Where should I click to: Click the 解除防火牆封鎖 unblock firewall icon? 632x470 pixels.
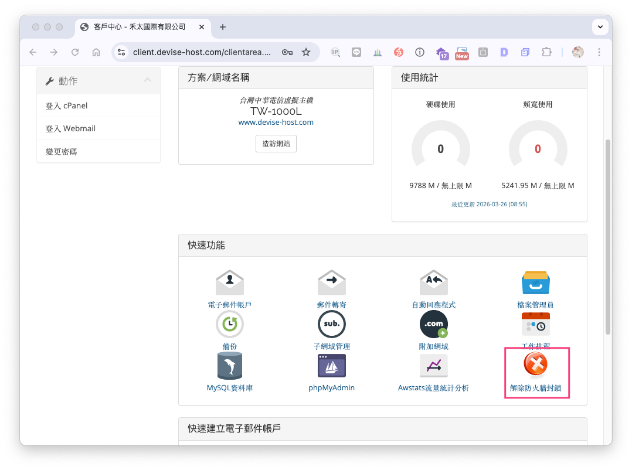(x=535, y=366)
